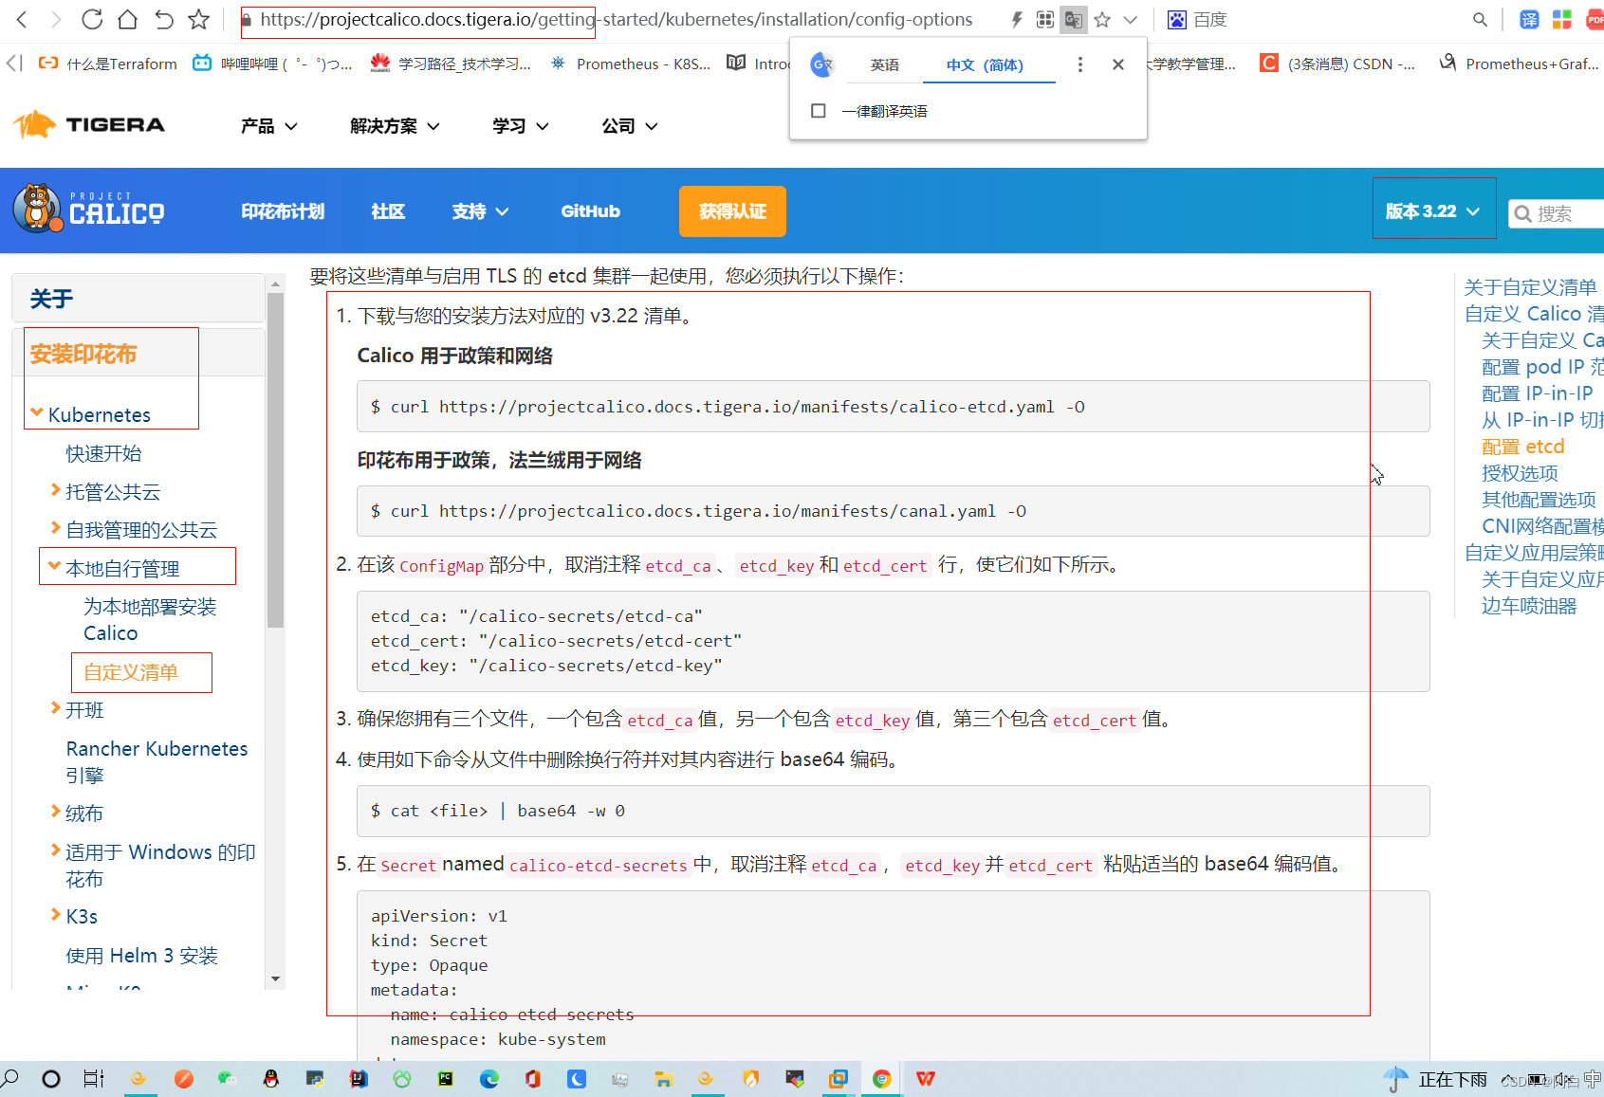Expand the 开班 sidebar item
The height and width of the screenshot is (1097, 1604).
(x=56, y=708)
